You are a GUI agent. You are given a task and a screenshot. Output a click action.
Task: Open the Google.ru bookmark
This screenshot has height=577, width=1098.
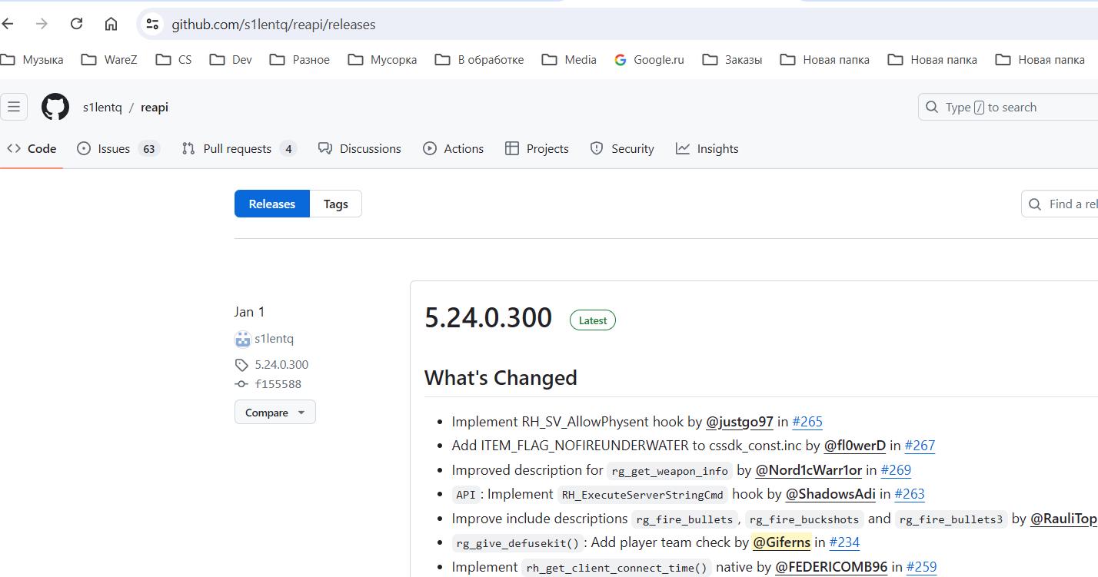tap(649, 59)
